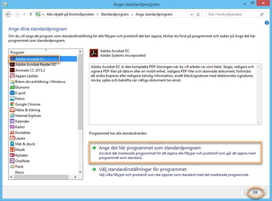Select the Hälsa & träning icon
This screenshot has width=272, height=201.
pyautogui.click(x=12, y=110)
